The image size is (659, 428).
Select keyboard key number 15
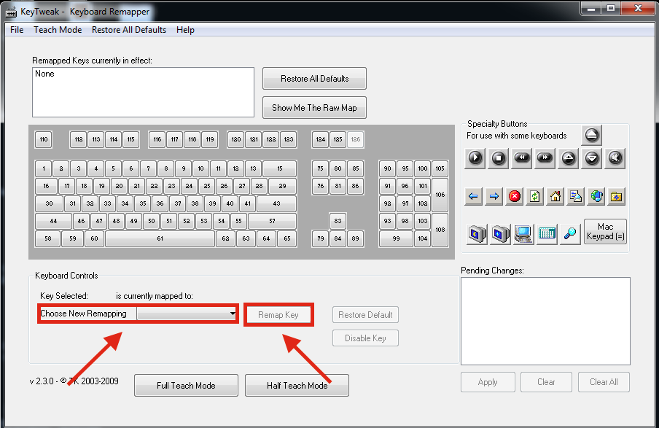click(x=279, y=168)
